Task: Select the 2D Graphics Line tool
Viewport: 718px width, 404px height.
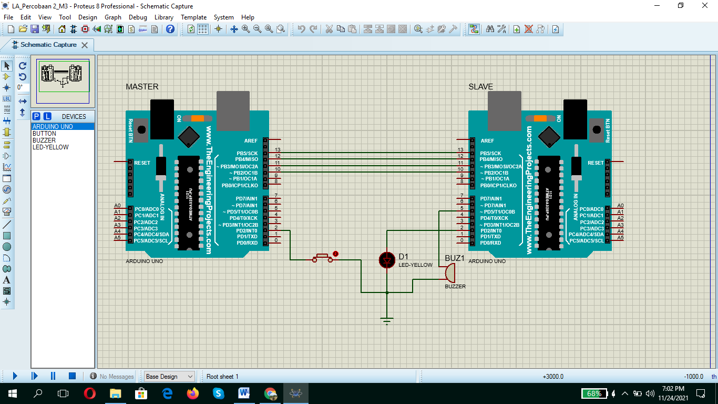Action: (7, 225)
